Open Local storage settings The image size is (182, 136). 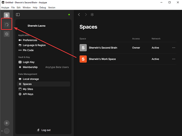pos(43,79)
